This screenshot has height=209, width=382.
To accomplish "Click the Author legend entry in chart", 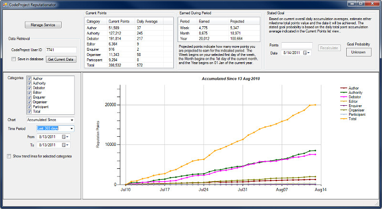I will [350, 88].
